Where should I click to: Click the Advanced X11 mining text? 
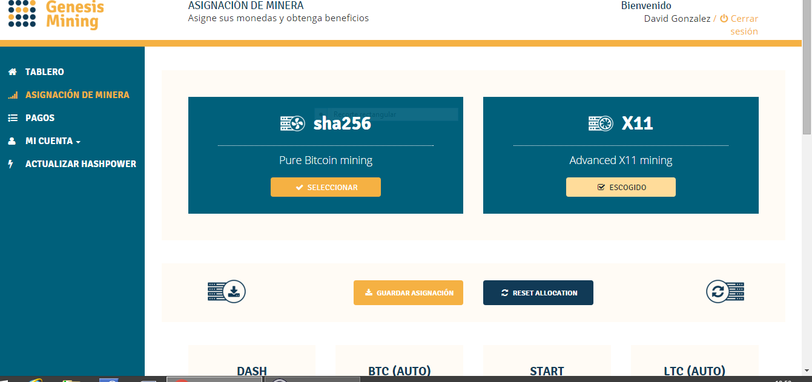621,160
